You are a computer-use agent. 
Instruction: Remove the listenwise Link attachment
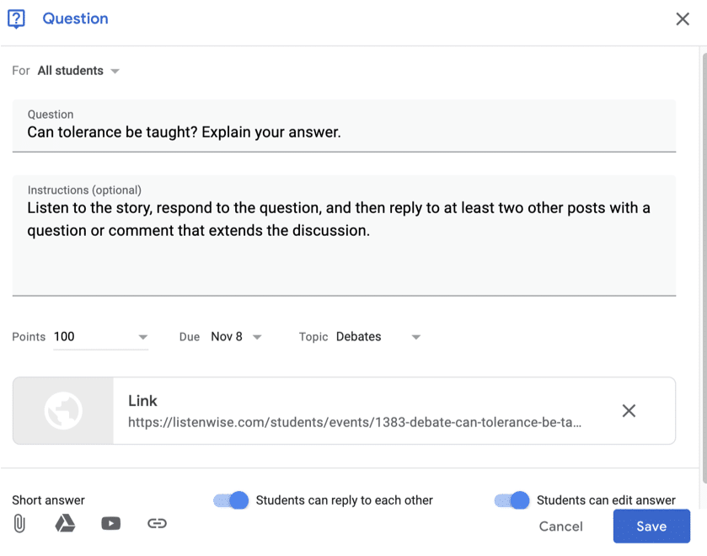pos(629,411)
